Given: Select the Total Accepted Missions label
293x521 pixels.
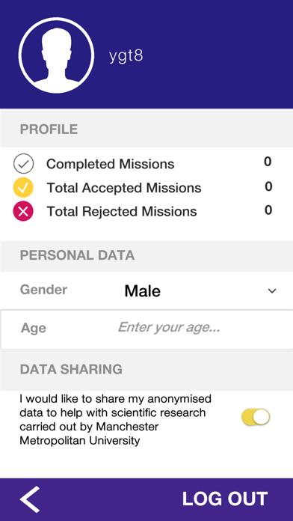Looking at the screenshot, I should (124, 188).
